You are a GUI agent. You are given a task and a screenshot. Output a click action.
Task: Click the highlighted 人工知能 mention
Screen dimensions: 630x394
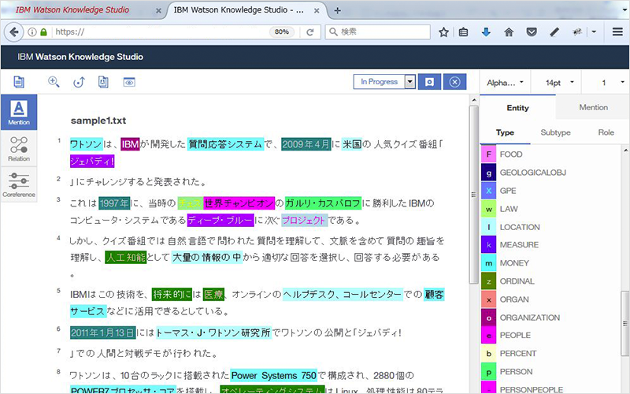tap(126, 258)
